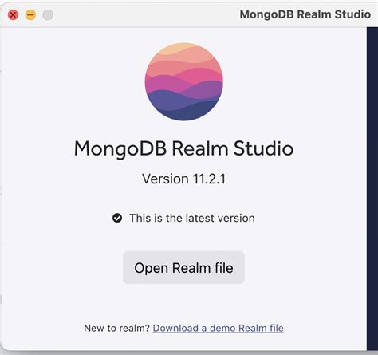
Task: Click the latest version checkmark icon
Action: [117, 218]
